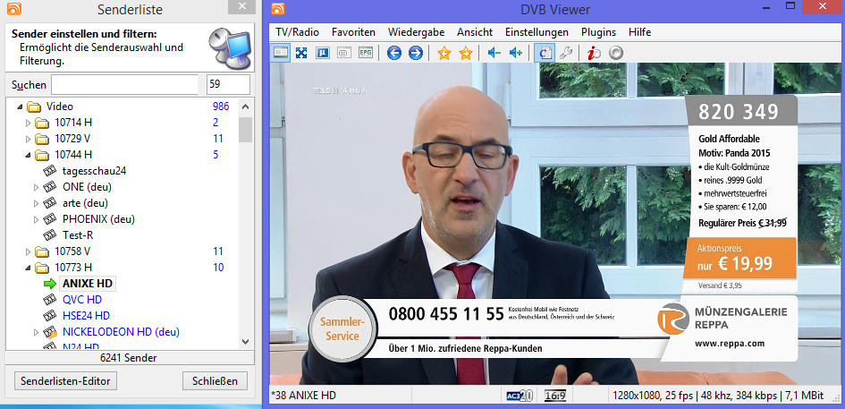Open the Einstellungen menu
Screen dimensions: 845x409
pos(537,31)
